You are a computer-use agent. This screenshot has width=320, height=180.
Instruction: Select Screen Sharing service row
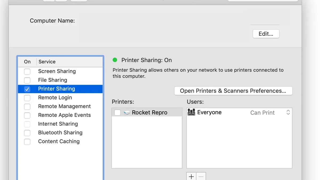(x=60, y=71)
